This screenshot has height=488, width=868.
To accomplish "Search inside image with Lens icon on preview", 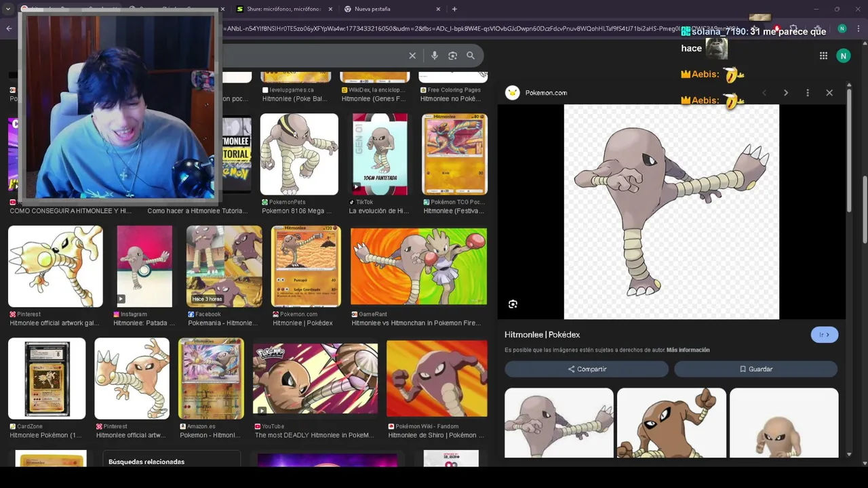I will coord(513,304).
